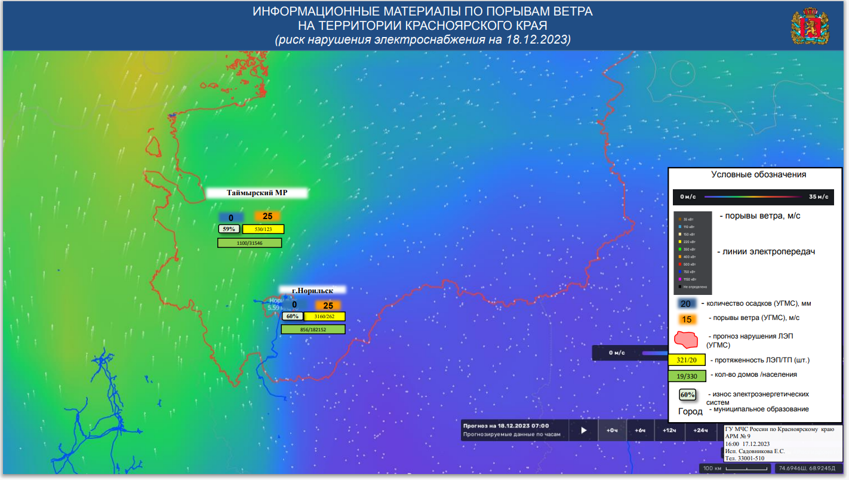Click the 35 кВт brown line swatch
The height and width of the screenshot is (480, 849).
pos(680,219)
